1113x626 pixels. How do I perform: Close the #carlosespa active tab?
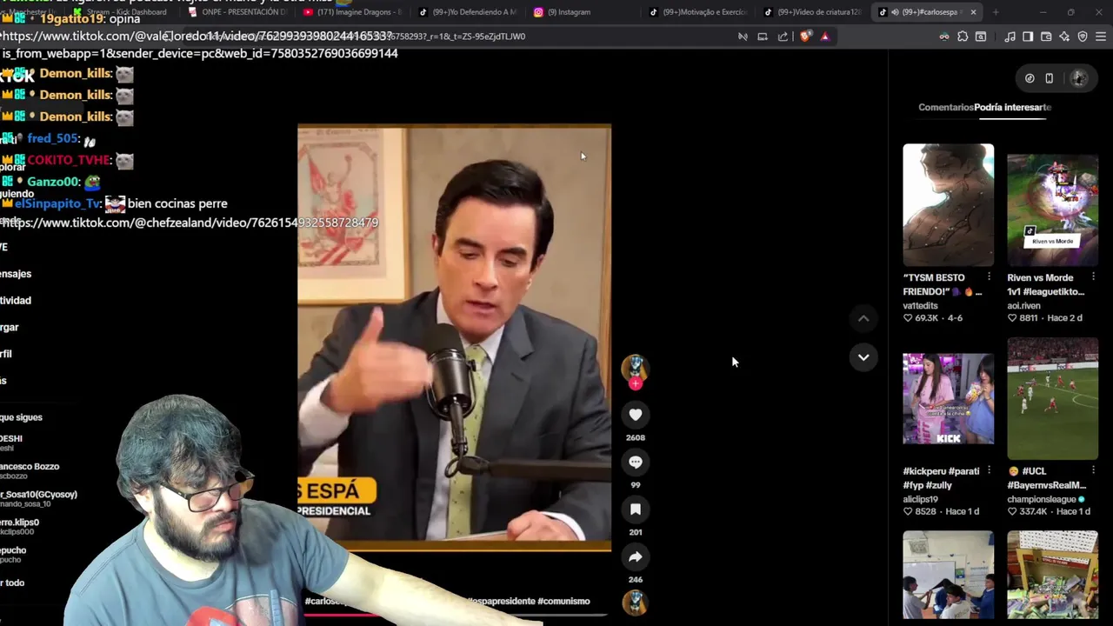coord(973,12)
